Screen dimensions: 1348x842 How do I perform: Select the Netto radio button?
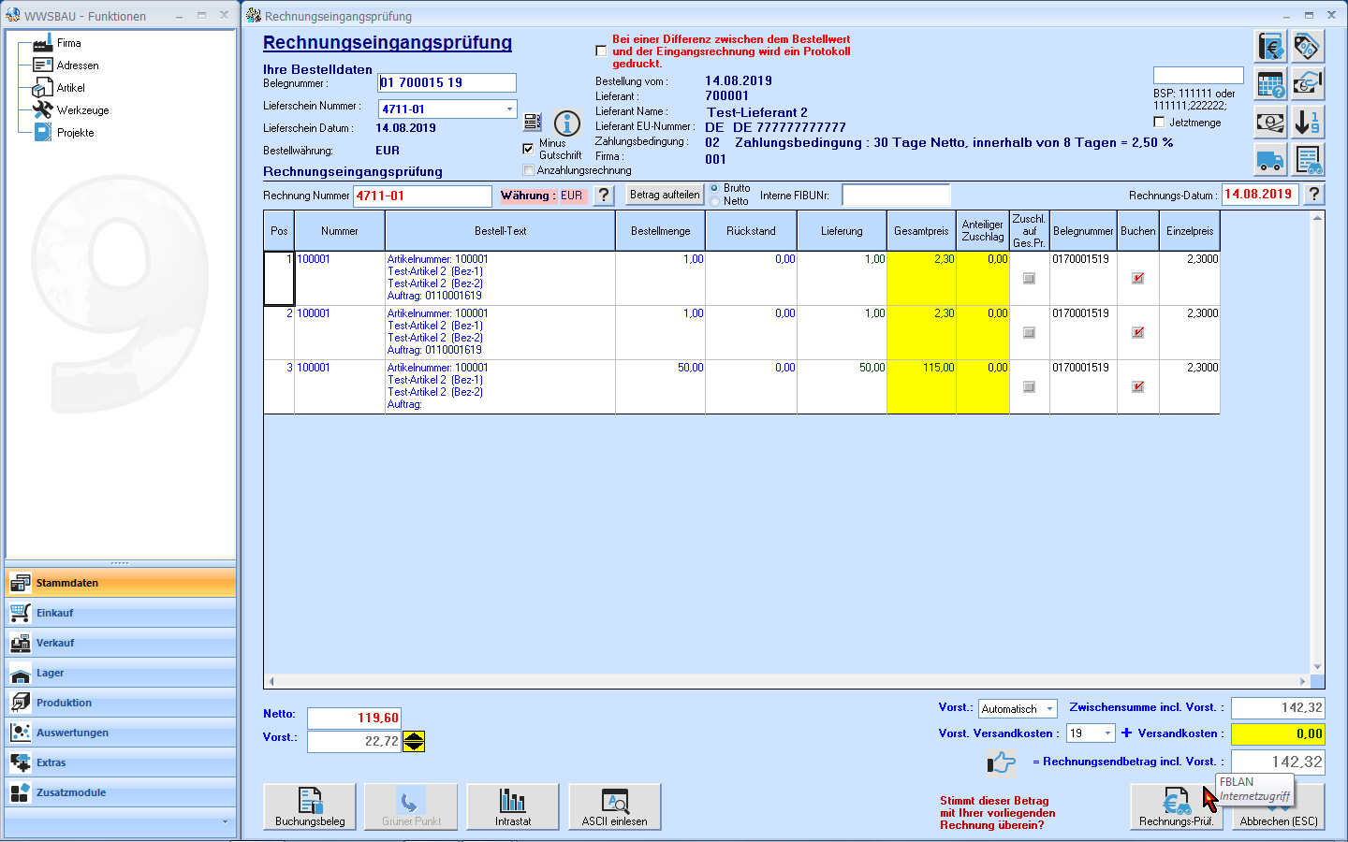click(x=715, y=201)
